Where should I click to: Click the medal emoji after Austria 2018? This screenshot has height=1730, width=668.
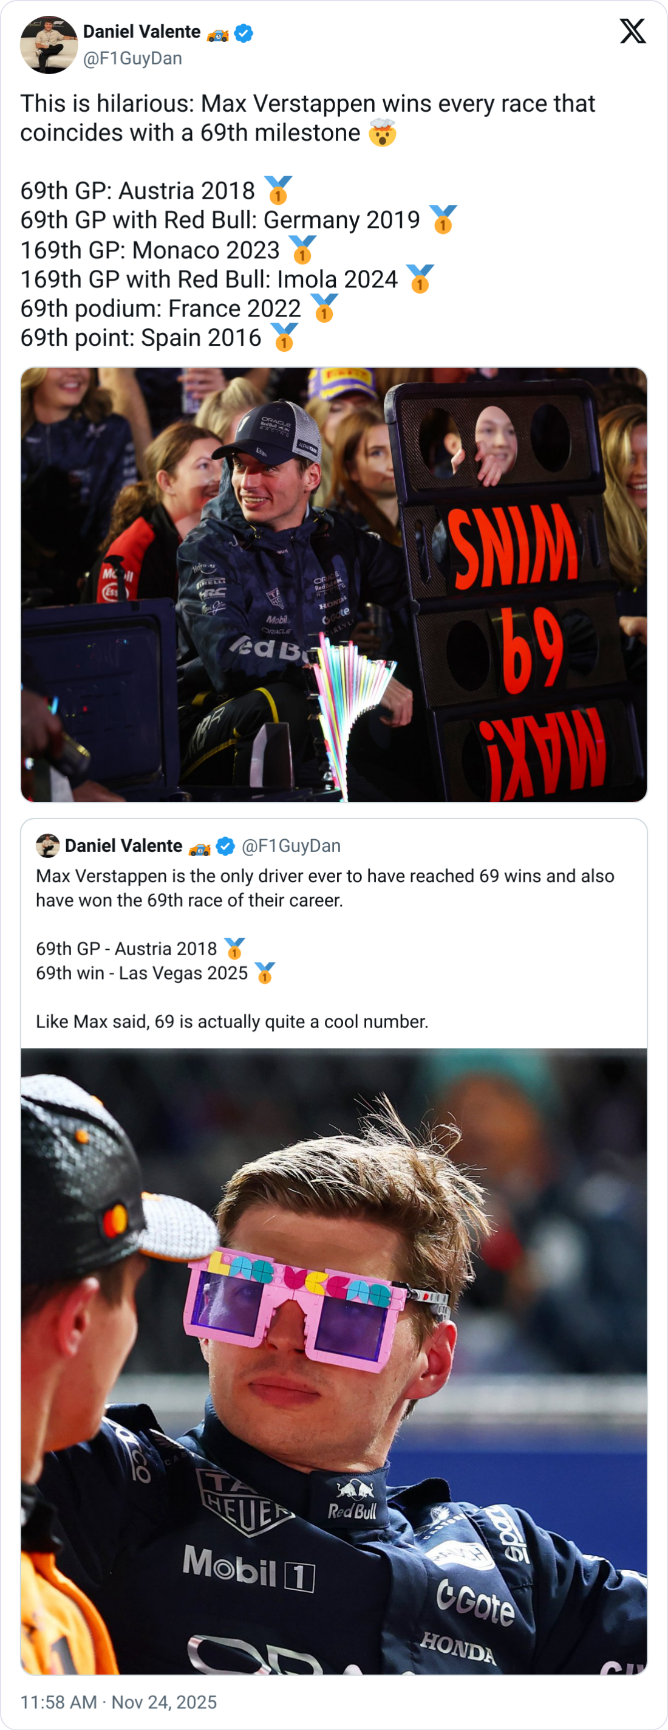[278, 191]
